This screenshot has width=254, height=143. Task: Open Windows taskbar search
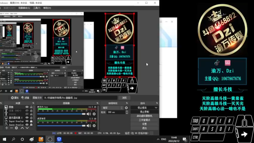tap(13, 139)
